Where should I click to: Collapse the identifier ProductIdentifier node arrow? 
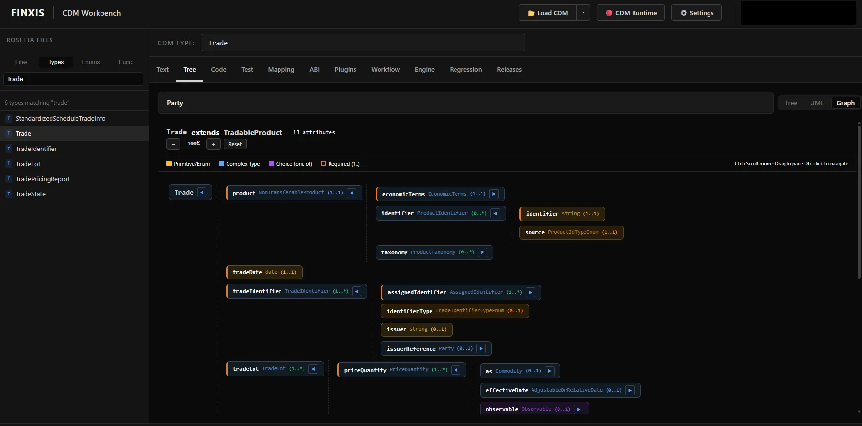[495, 213]
